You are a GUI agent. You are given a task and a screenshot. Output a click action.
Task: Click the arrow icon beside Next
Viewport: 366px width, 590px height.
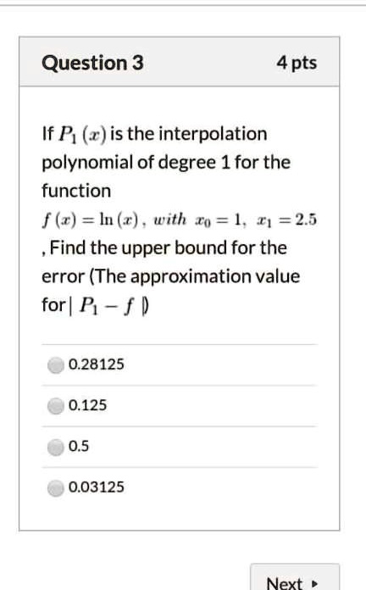coord(314,584)
